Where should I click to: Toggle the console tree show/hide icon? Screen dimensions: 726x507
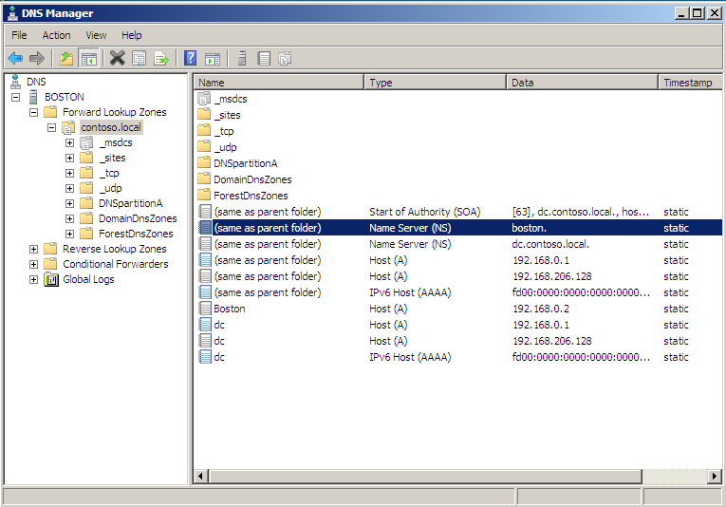pyautogui.click(x=88, y=58)
